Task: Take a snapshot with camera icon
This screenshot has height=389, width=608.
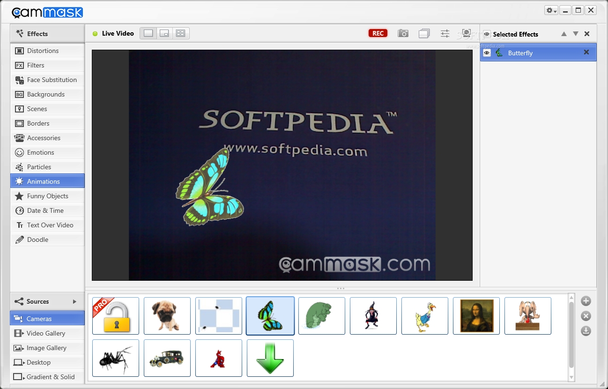Action: click(403, 33)
